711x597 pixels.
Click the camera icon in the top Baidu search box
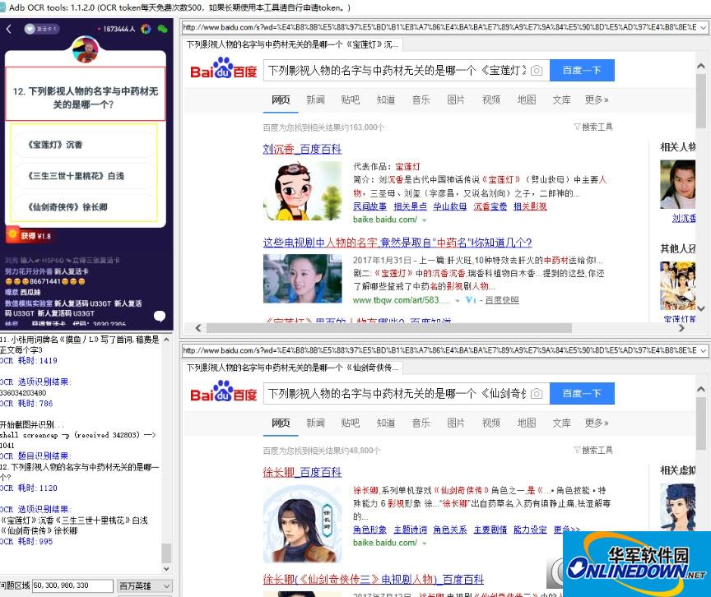[x=537, y=71]
